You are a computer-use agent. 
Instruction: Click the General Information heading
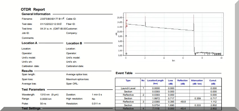pos(36,14)
